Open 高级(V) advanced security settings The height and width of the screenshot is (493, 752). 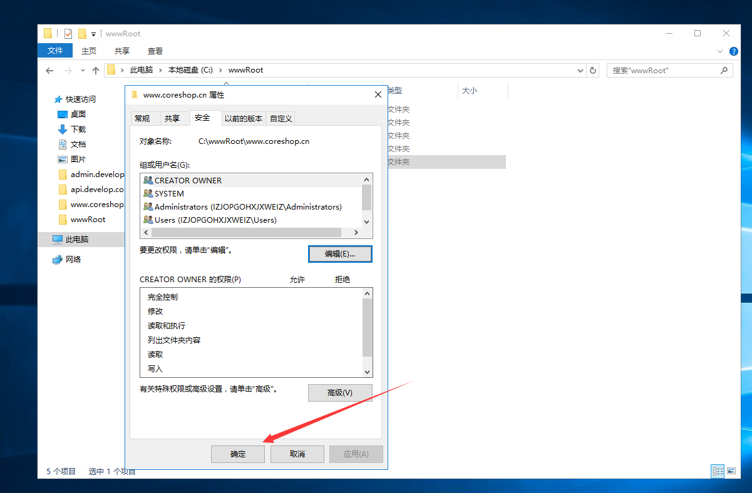(x=340, y=393)
